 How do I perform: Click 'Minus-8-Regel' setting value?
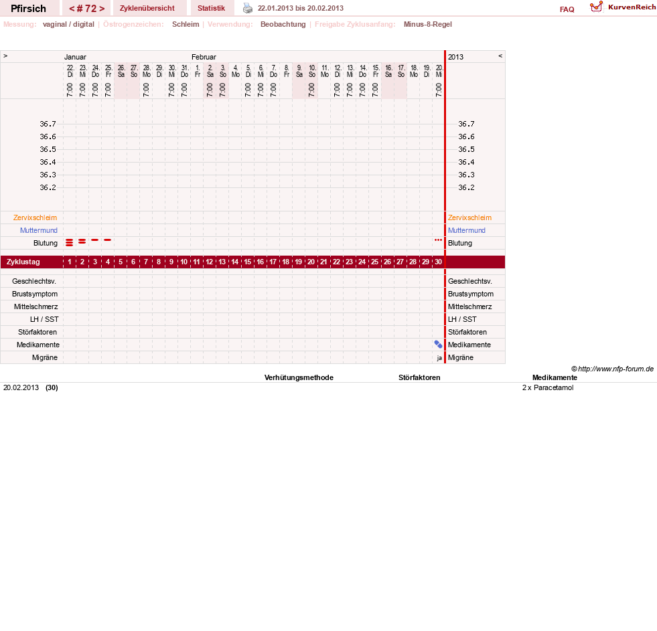tap(428, 24)
